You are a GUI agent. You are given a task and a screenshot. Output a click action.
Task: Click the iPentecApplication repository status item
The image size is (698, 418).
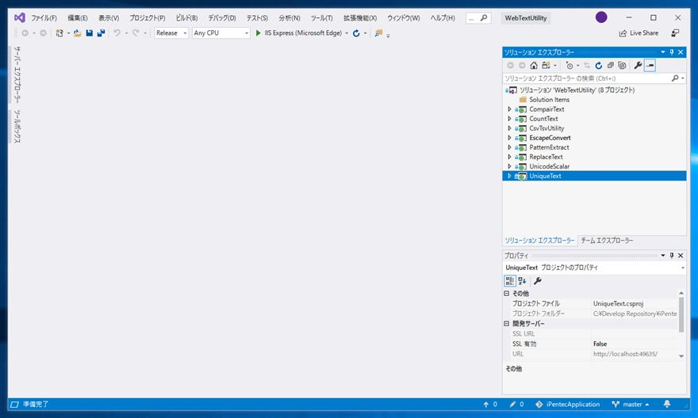568,405
